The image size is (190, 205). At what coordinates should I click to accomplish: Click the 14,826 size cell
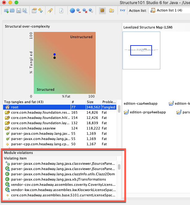point(93,112)
